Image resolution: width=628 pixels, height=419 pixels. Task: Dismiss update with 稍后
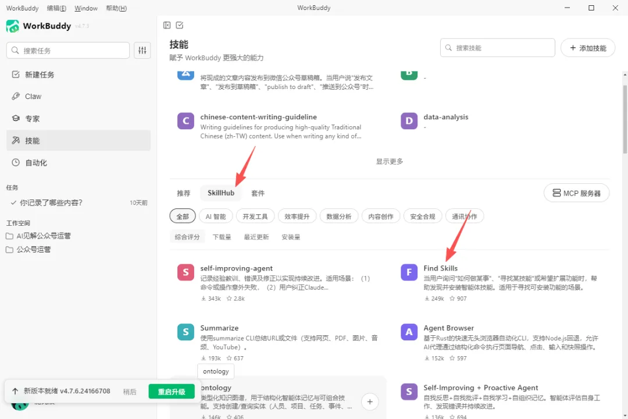130,392
